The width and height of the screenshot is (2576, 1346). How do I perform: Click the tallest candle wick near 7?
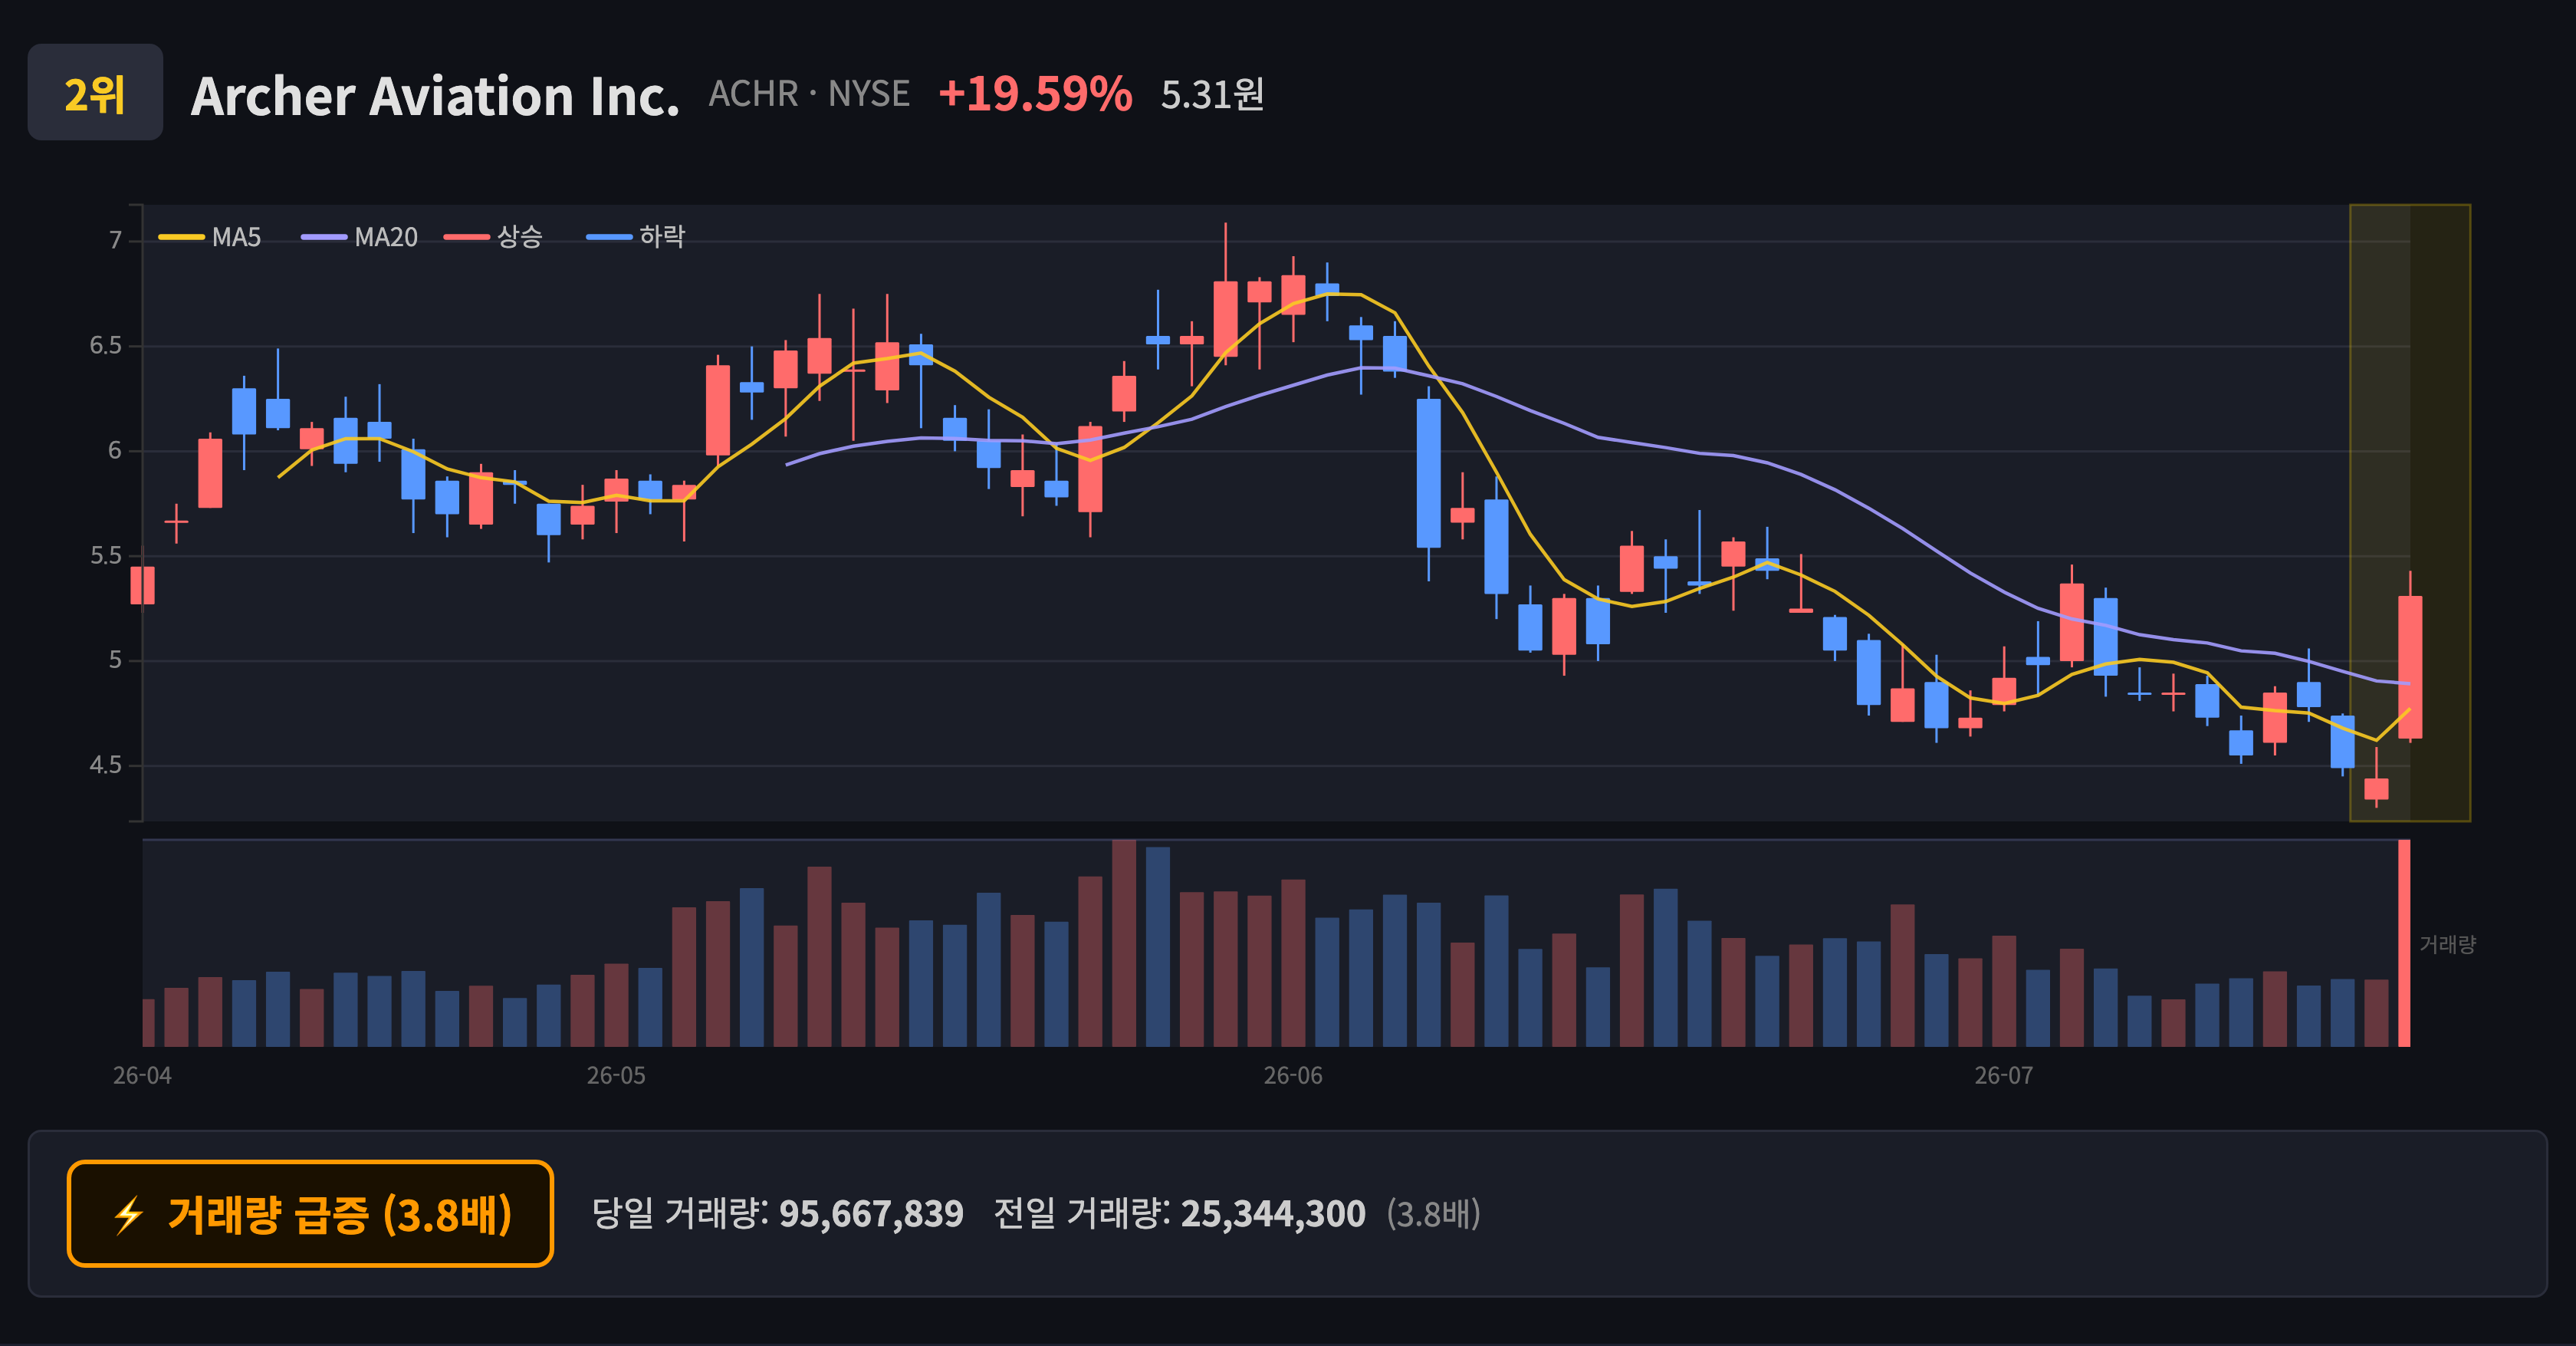(1226, 252)
